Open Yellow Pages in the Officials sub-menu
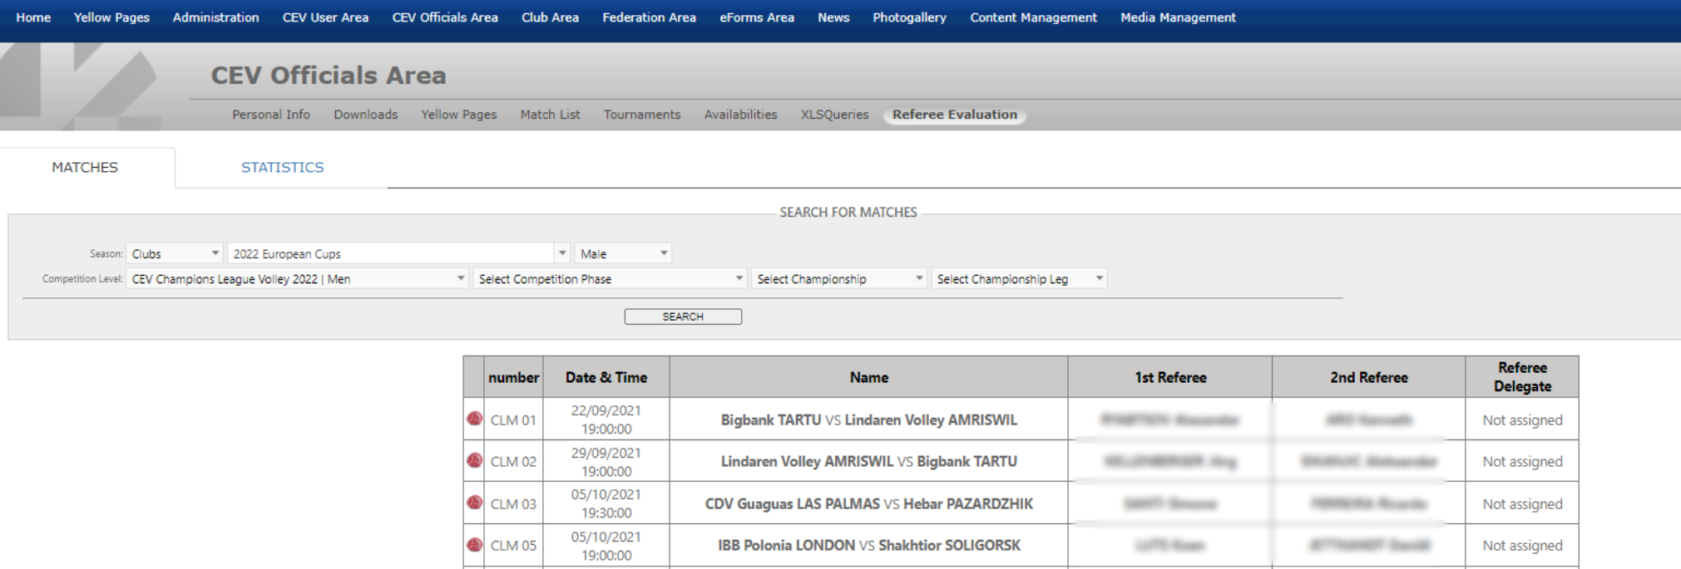The image size is (1681, 569). tap(458, 115)
